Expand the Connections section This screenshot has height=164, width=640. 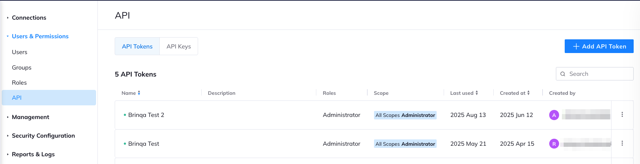[x=29, y=18]
